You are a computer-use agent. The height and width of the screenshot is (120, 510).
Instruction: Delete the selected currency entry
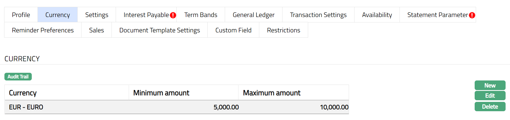coord(490,107)
